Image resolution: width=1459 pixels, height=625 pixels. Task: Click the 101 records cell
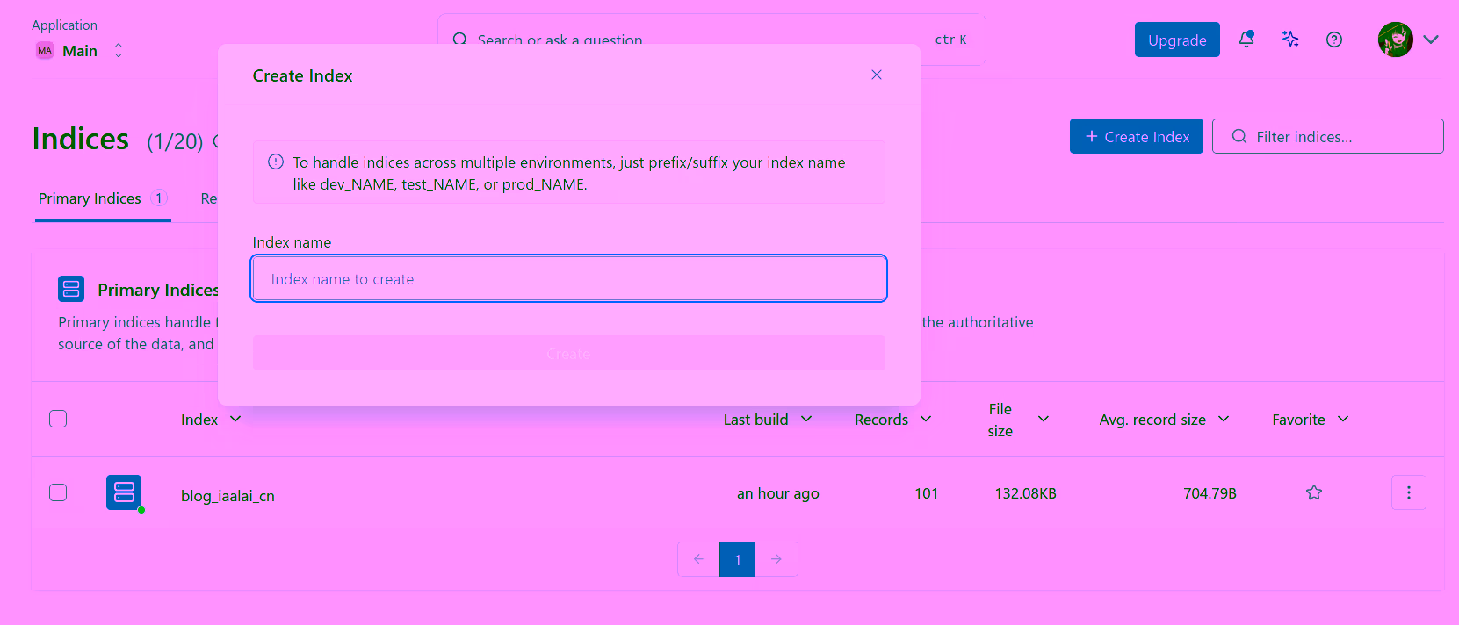(926, 493)
